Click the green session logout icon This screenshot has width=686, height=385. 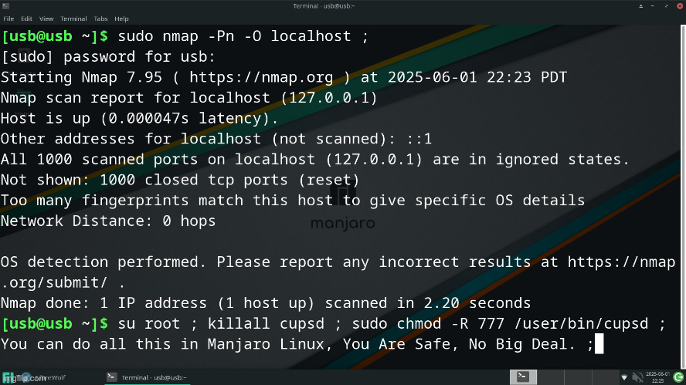pos(678,377)
